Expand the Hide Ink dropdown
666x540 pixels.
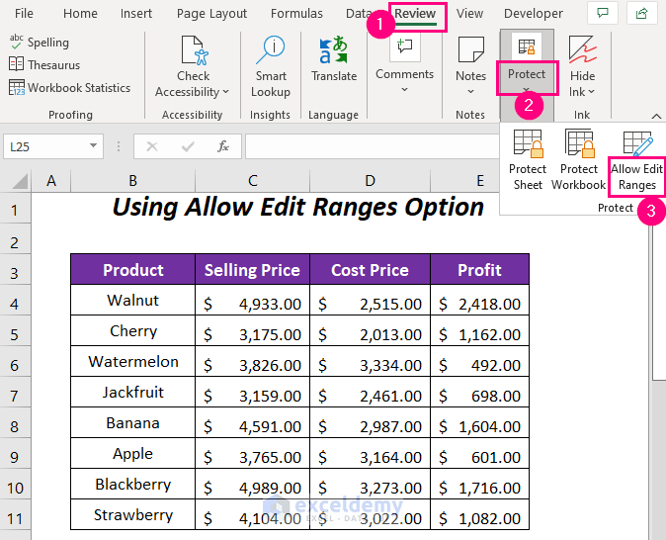click(x=591, y=92)
